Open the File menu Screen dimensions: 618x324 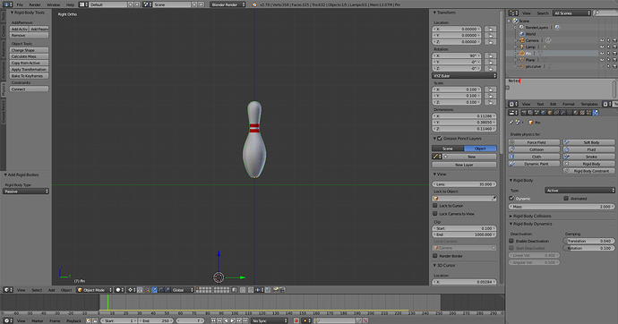coord(20,4)
